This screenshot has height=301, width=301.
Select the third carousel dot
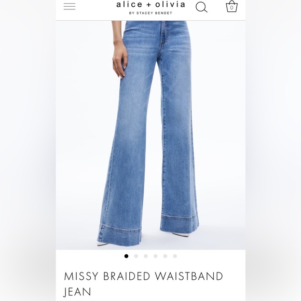point(146,256)
